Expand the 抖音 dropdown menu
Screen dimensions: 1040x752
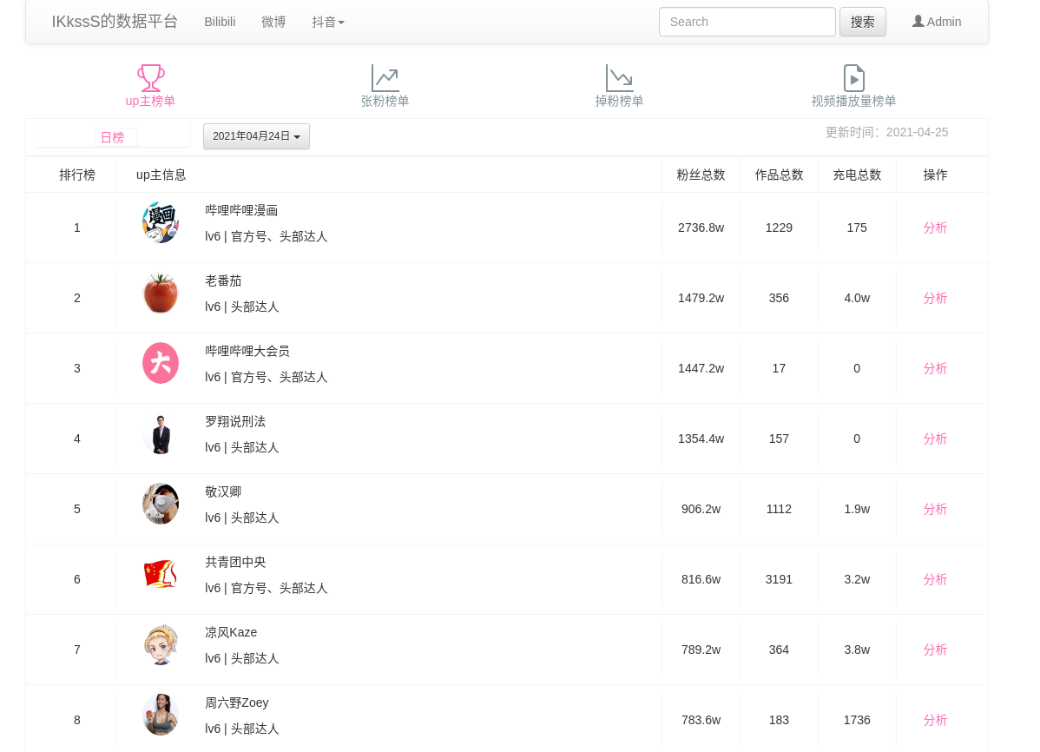point(327,22)
